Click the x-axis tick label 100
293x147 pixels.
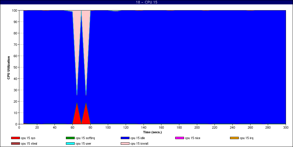108,127
